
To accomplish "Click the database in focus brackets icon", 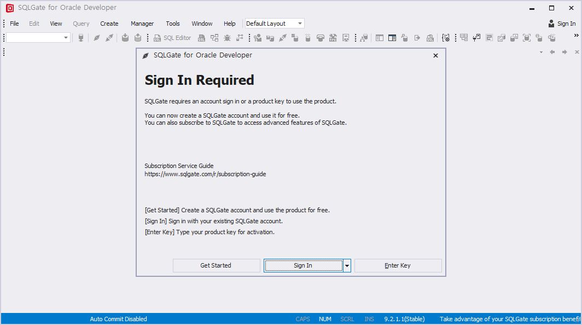I will (527, 38).
